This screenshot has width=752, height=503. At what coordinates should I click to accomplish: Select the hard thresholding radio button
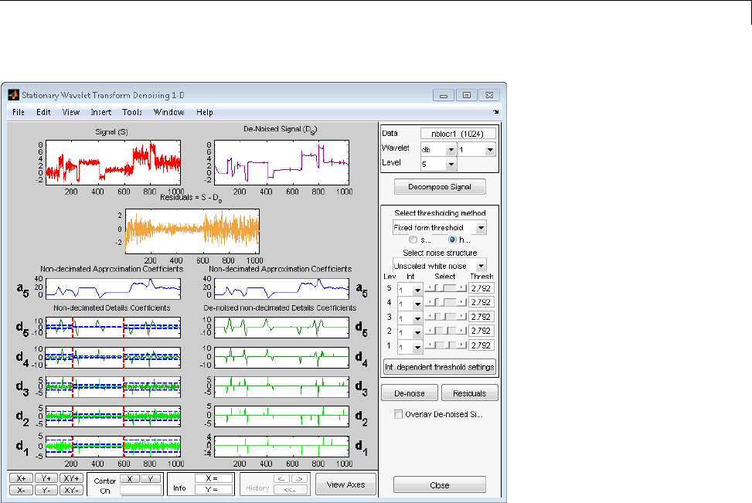[453, 240]
